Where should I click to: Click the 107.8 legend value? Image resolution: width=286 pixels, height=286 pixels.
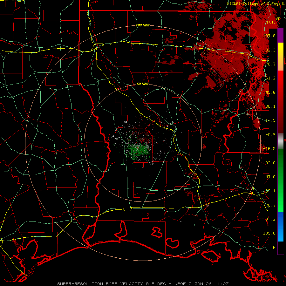pyautogui.click(x=269, y=36)
